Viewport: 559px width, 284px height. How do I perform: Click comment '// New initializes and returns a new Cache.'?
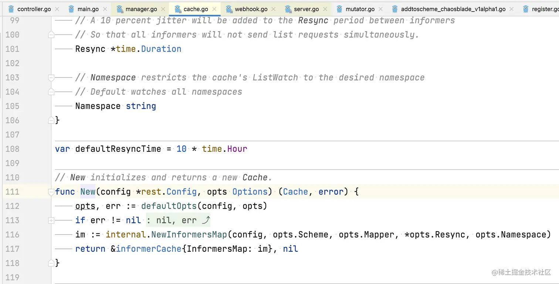click(x=163, y=177)
